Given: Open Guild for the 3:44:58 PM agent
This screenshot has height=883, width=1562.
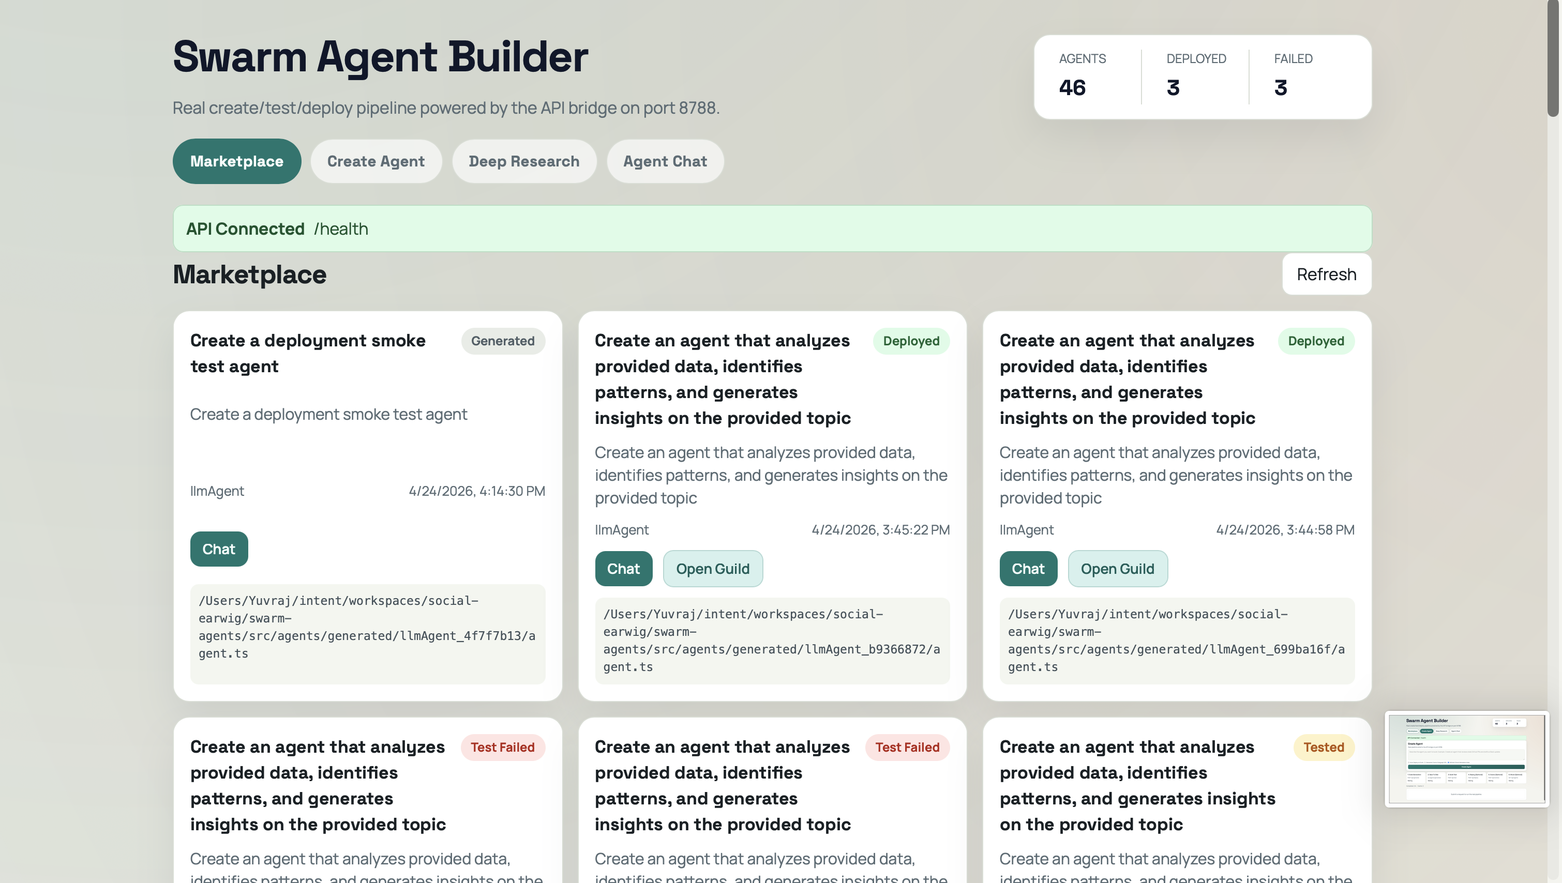Looking at the screenshot, I should [1117, 569].
